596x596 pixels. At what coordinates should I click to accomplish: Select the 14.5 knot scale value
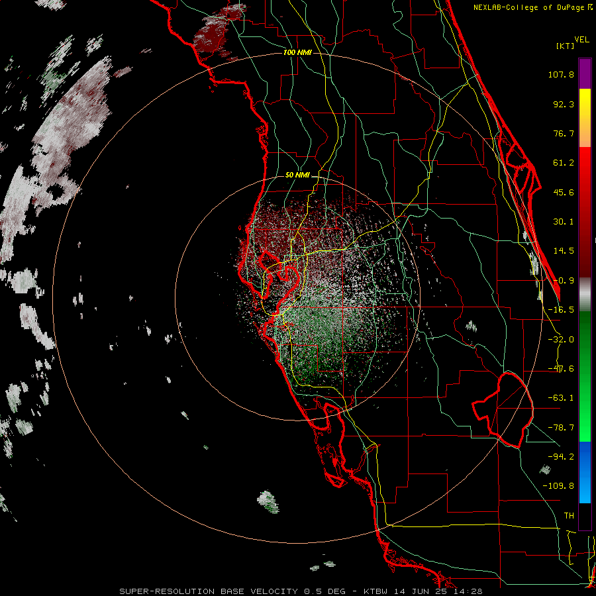click(x=564, y=251)
